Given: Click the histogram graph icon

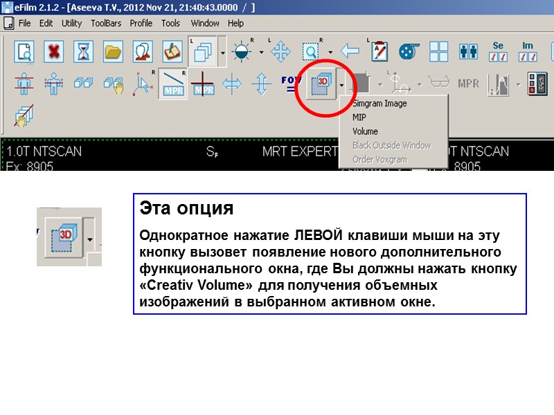Looking at the screenshot, I should click(x=498, y=84).
